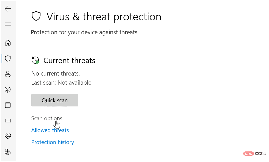View Allowed threats
The image size is (269, 162).
click(x=50, y=130)
